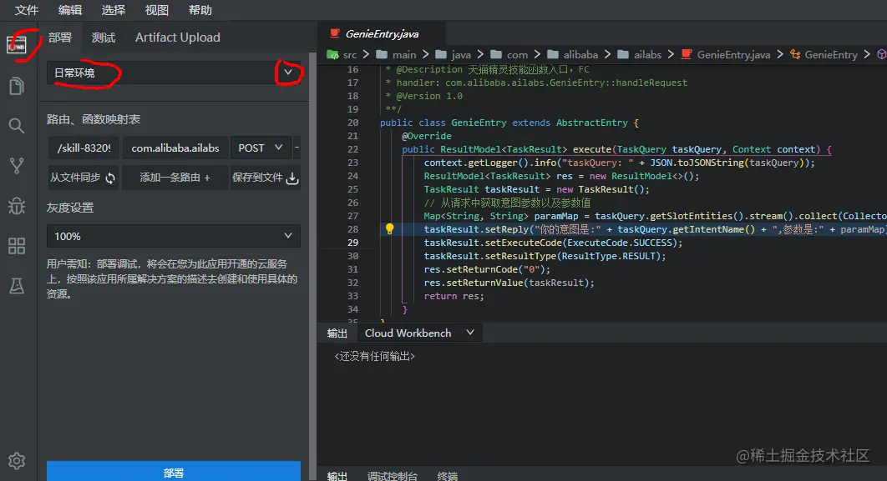Viewport: 887px width, 481px height.
Task: Remove the route with the minus button
Action: pyautogui.click(x=297, y=148)
